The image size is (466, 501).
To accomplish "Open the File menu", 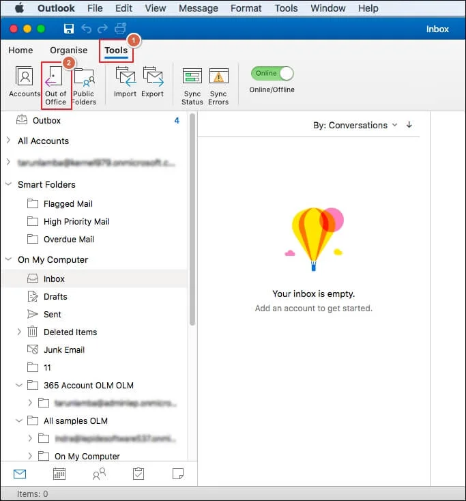I will [x=95, y=8].
